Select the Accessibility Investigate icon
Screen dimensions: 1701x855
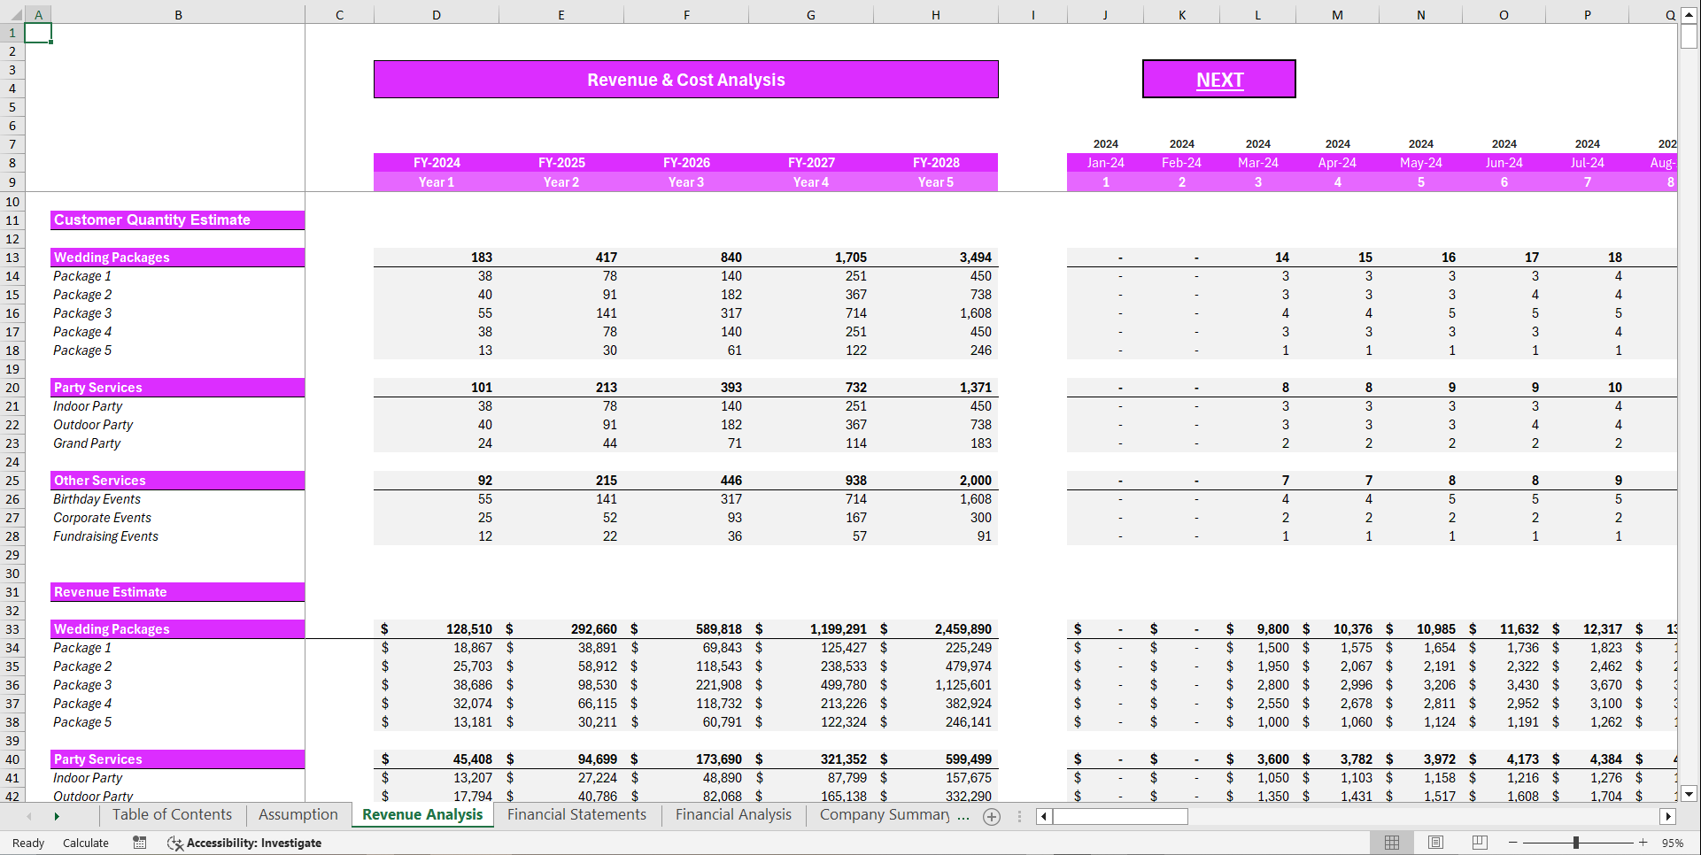point(175,843)
